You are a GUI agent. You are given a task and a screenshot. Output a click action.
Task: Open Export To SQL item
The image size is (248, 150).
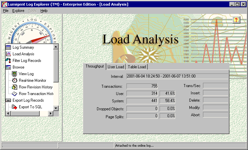pyautogui.click(x=30, y=107)
